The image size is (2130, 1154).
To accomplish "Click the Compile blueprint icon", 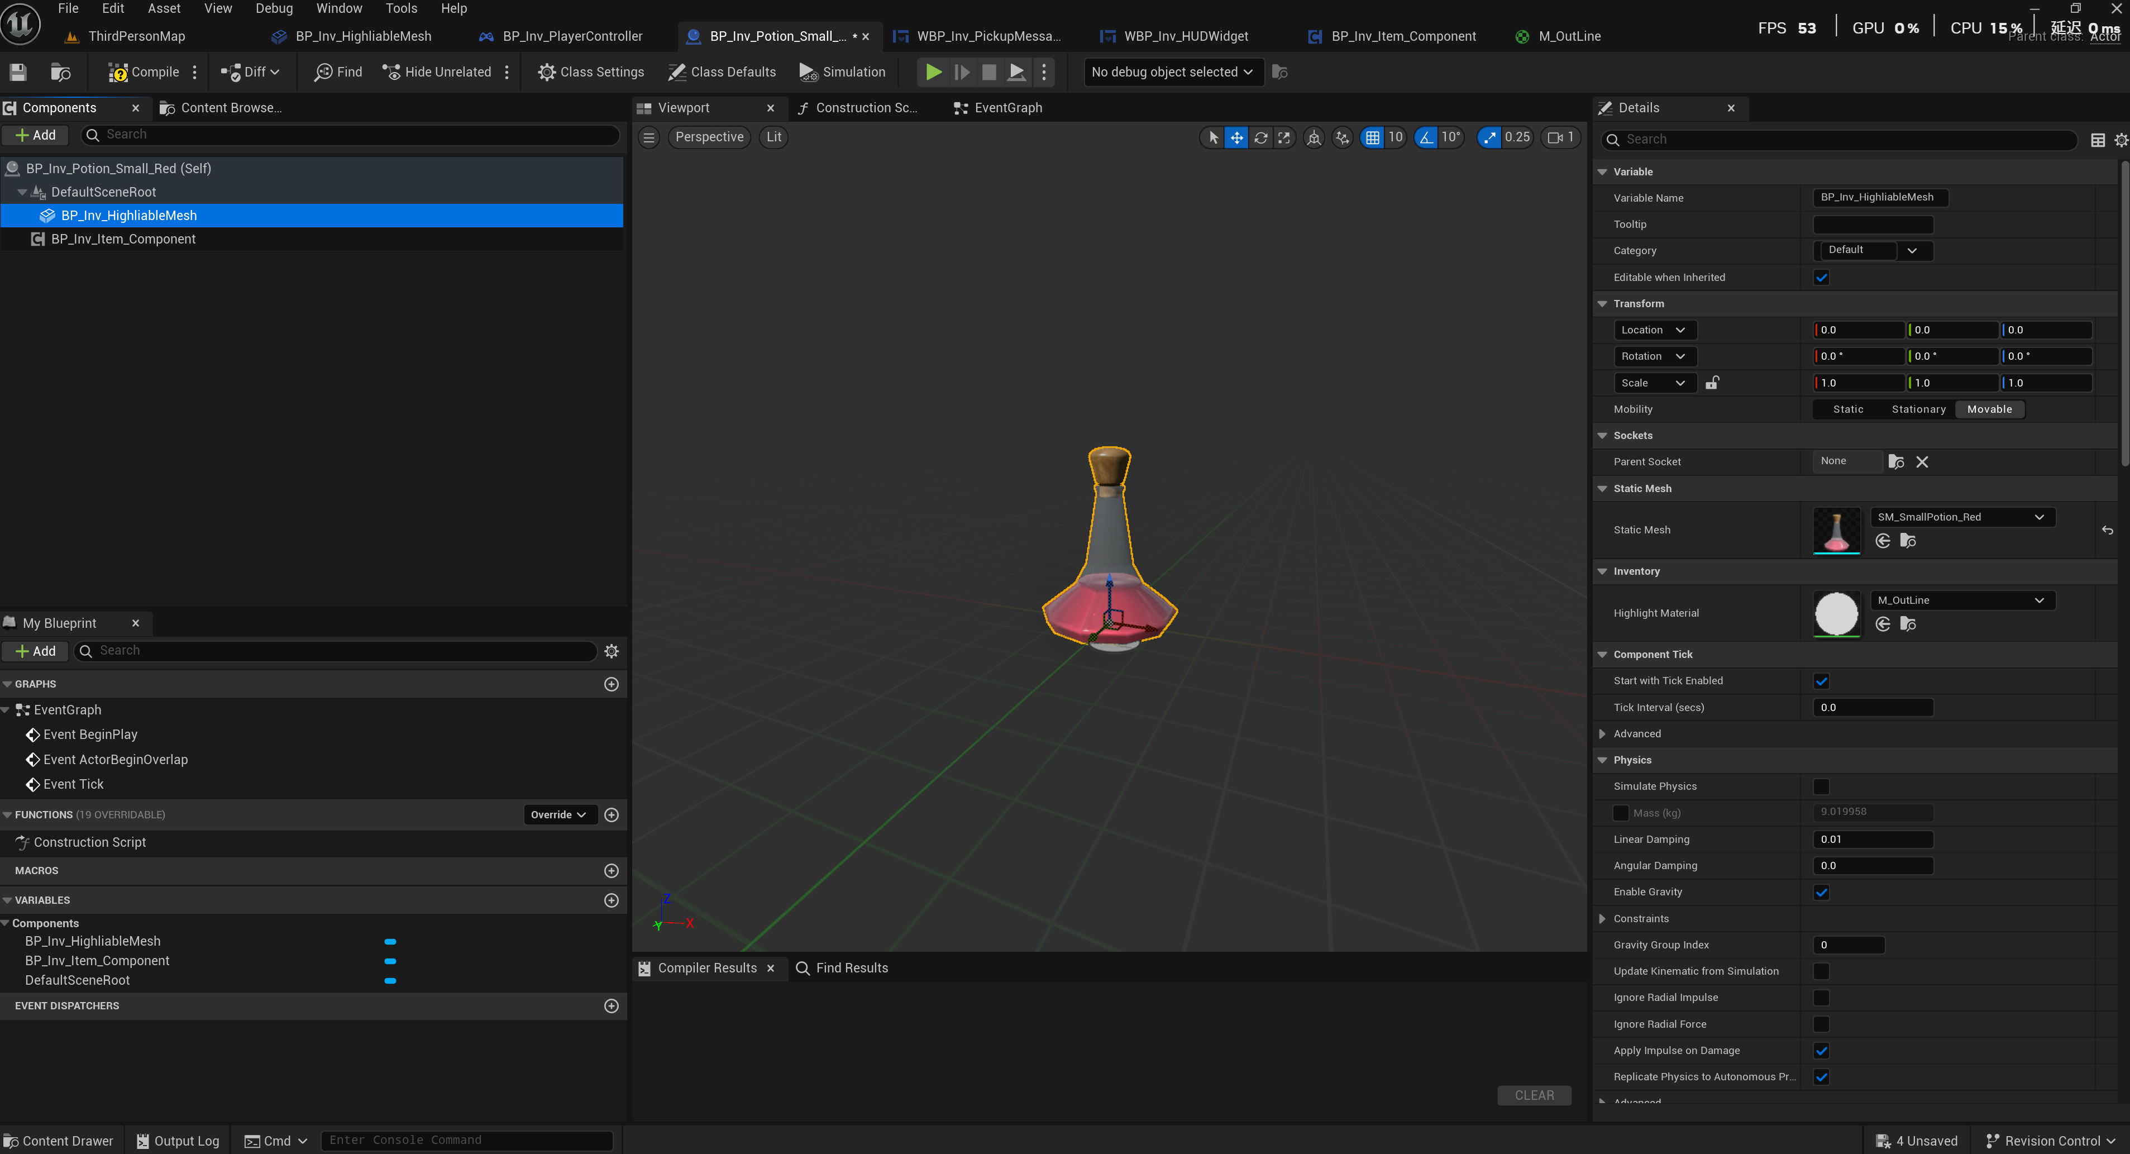I will [118, 73].
